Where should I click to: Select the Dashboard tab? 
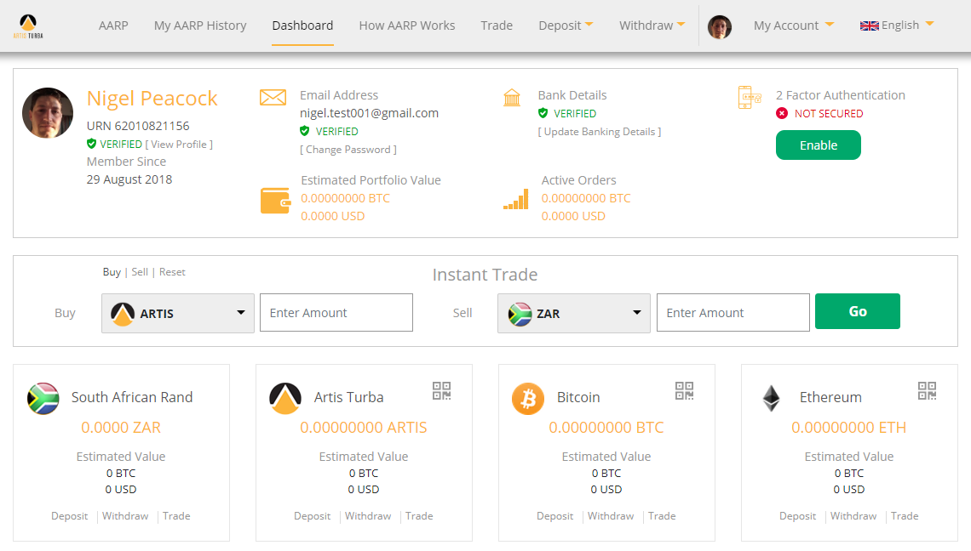click(x=302, y=26)
